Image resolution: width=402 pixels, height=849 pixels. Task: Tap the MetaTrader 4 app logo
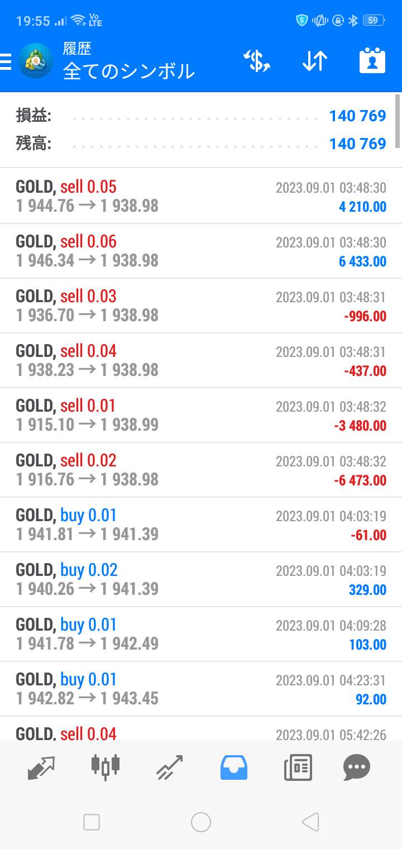point(36,61)
